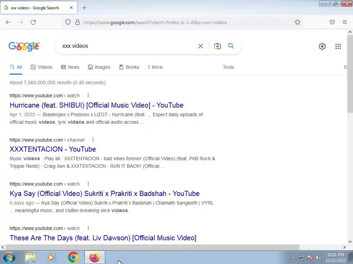Switch to the News tab
Image resolution: width=353 pixels, height=264 pixels.
point(70,67)
